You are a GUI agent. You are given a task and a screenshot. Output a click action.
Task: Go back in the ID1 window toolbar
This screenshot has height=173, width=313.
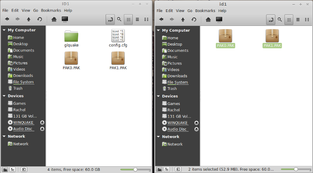click(x=7, y=19)
